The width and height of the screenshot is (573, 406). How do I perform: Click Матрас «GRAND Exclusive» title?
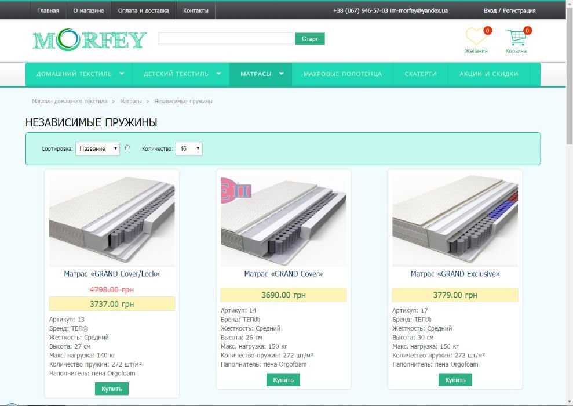coord(455,274)
